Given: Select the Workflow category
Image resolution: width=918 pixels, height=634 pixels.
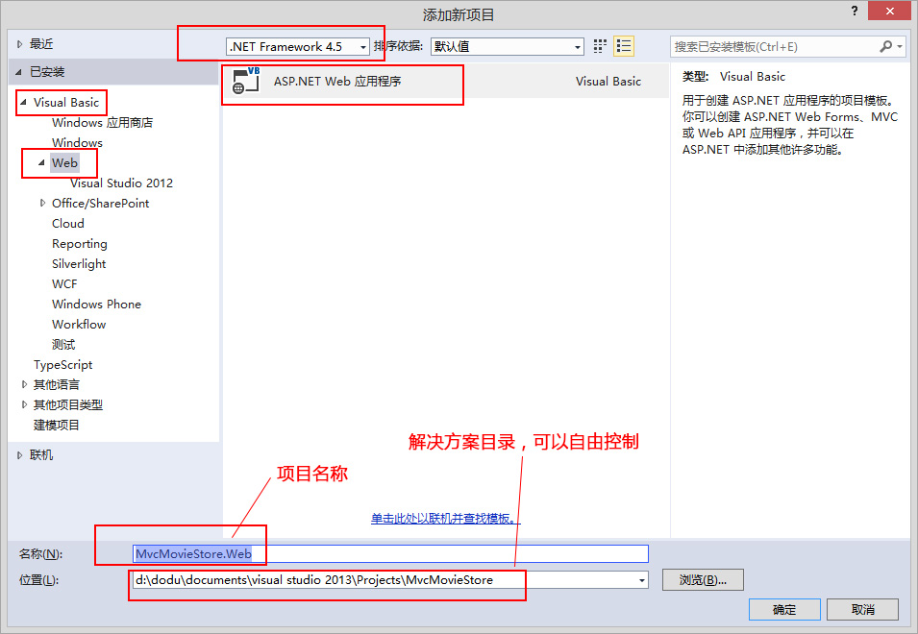Looking at the screenshot, I should [x=79, y=324].
